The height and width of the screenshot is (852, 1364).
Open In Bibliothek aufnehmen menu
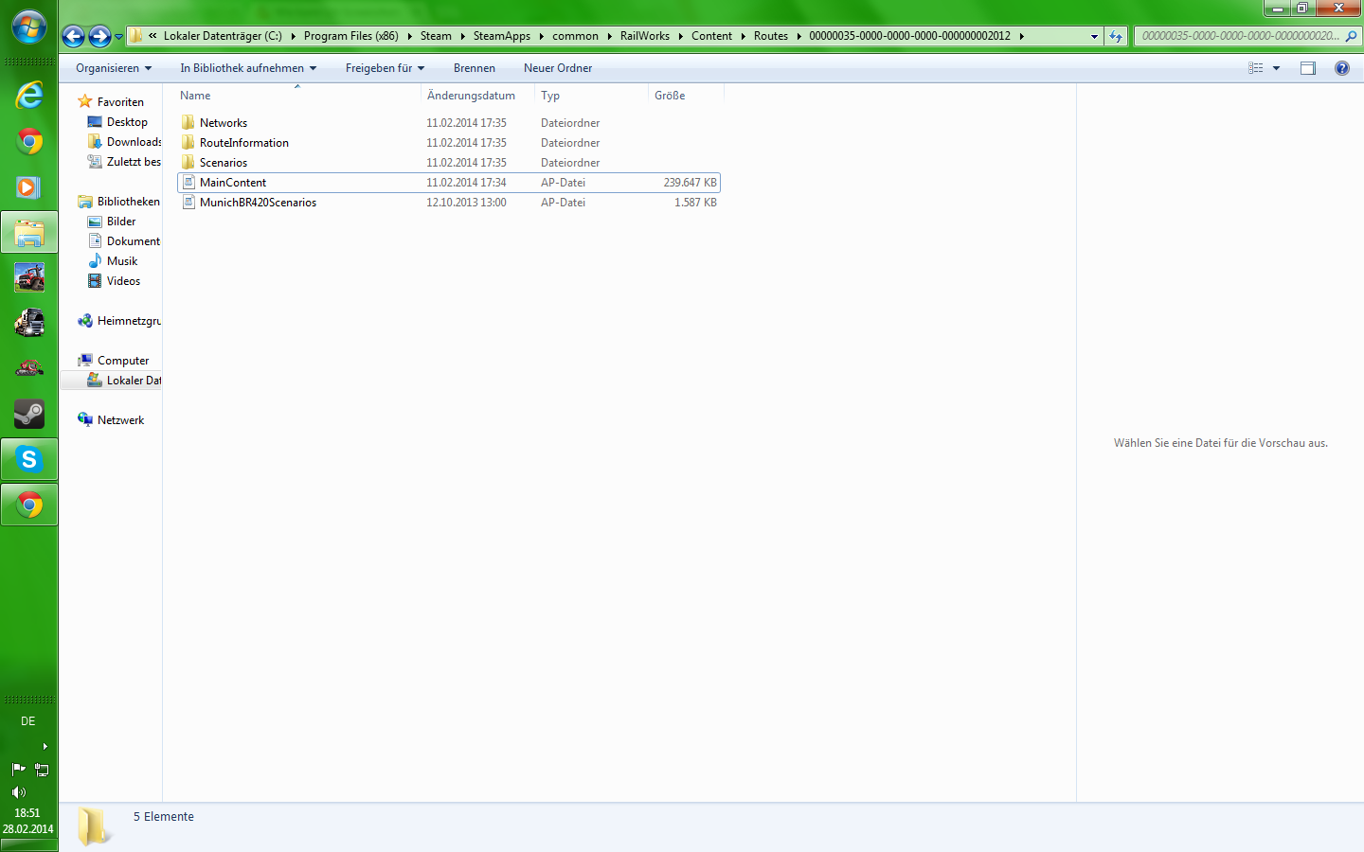pyautogui.click(x=248, y=68)
